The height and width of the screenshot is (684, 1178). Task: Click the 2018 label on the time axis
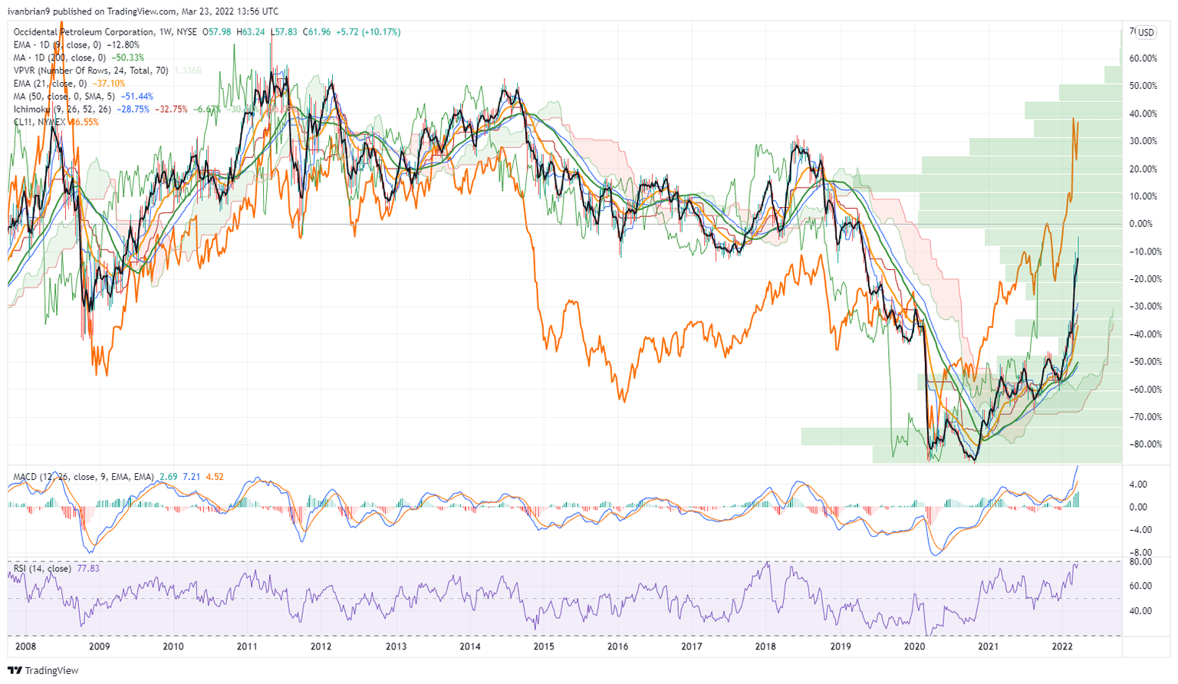[765, 646]
